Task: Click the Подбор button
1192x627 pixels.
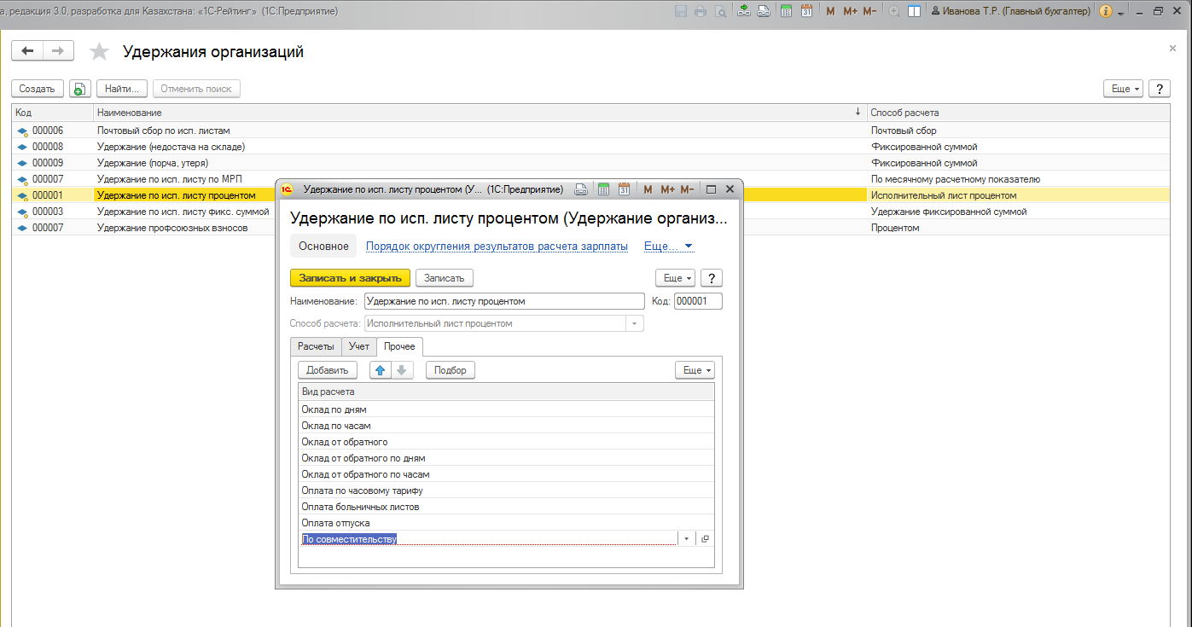Action: click(x=451, y=370)
